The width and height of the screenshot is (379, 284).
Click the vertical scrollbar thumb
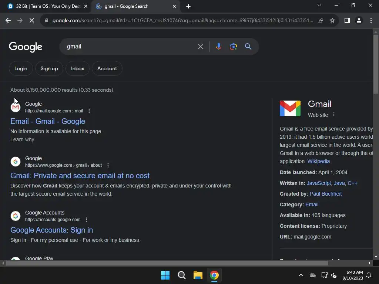376,64
